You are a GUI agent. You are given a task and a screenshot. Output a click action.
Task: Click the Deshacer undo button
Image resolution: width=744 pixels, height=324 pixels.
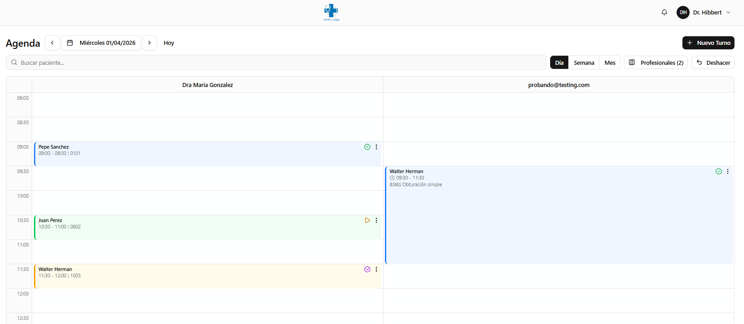(x=713, y=63)
